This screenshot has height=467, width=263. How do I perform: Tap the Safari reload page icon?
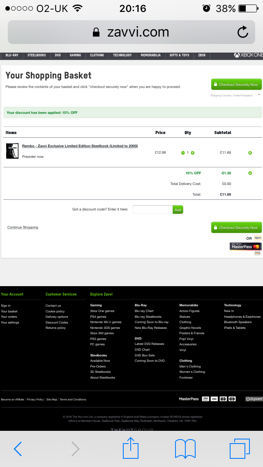coord(243,32)
